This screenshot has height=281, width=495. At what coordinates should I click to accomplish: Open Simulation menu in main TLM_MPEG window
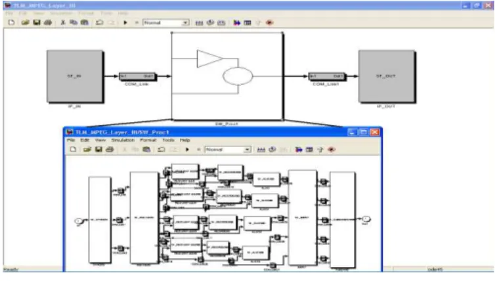[61, 13]
